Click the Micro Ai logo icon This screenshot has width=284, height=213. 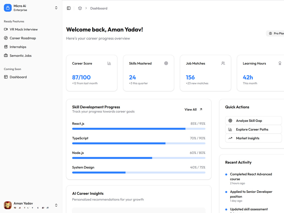point(8,8)
